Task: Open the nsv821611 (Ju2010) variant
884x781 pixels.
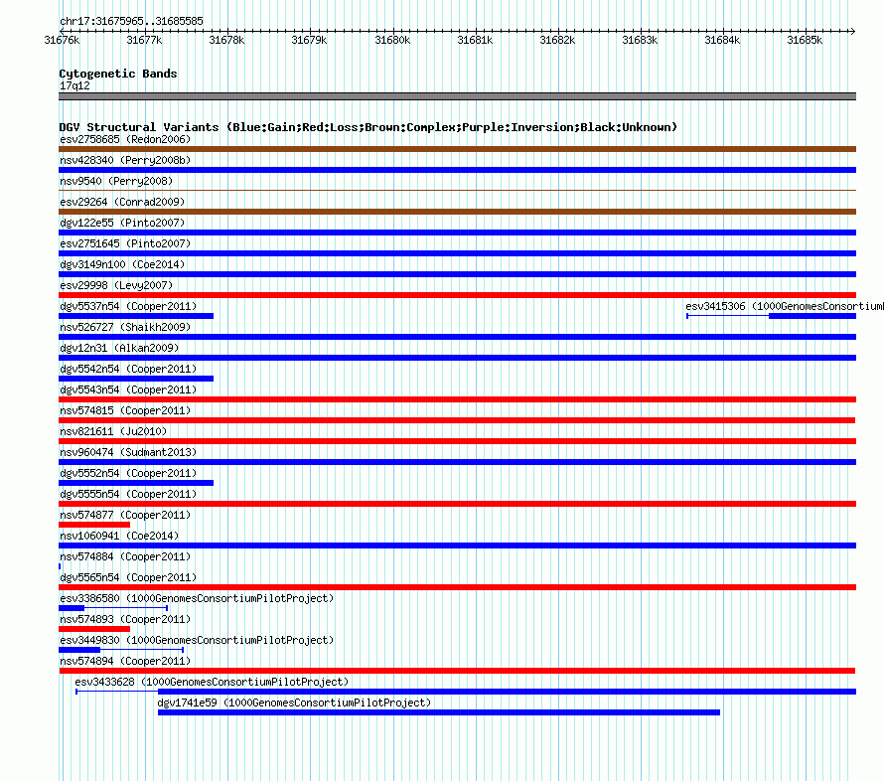Action: [113, 431]
